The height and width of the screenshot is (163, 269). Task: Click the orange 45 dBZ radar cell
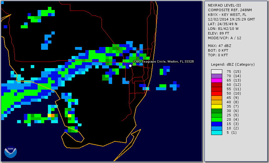coord(53,115)
